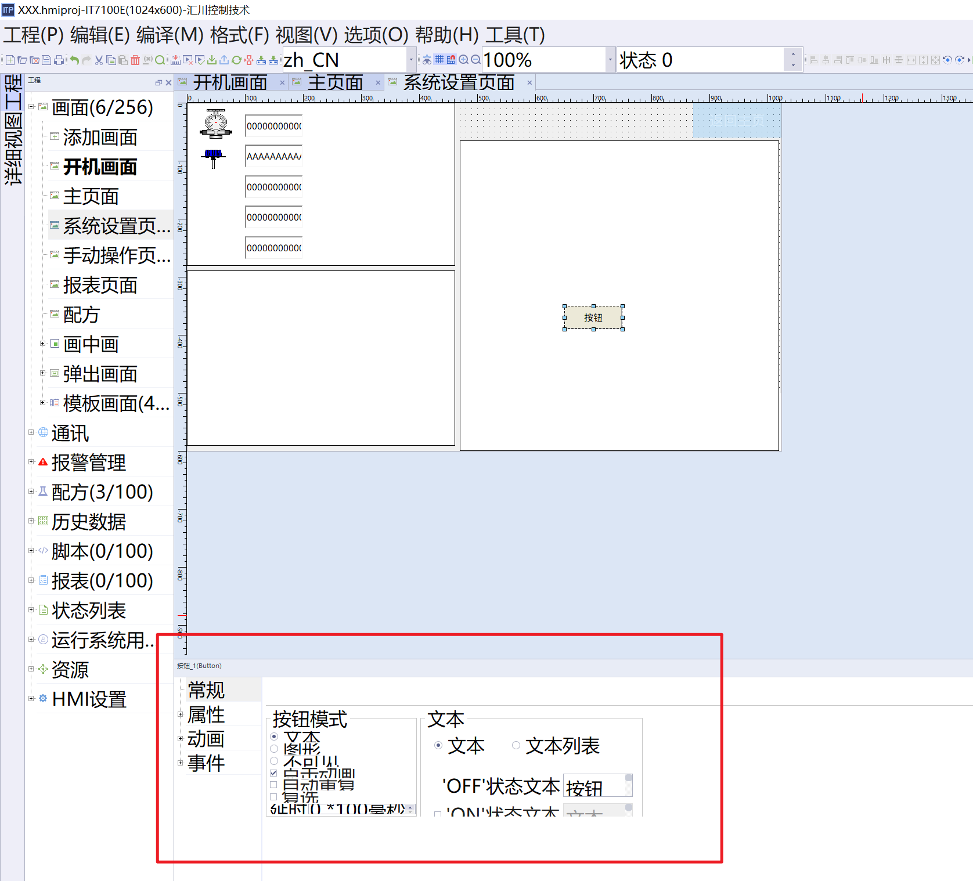This screenshot has width=973, height=881.
Task: Click the Save project floppy icon
Action: click(x=46, y=60)
